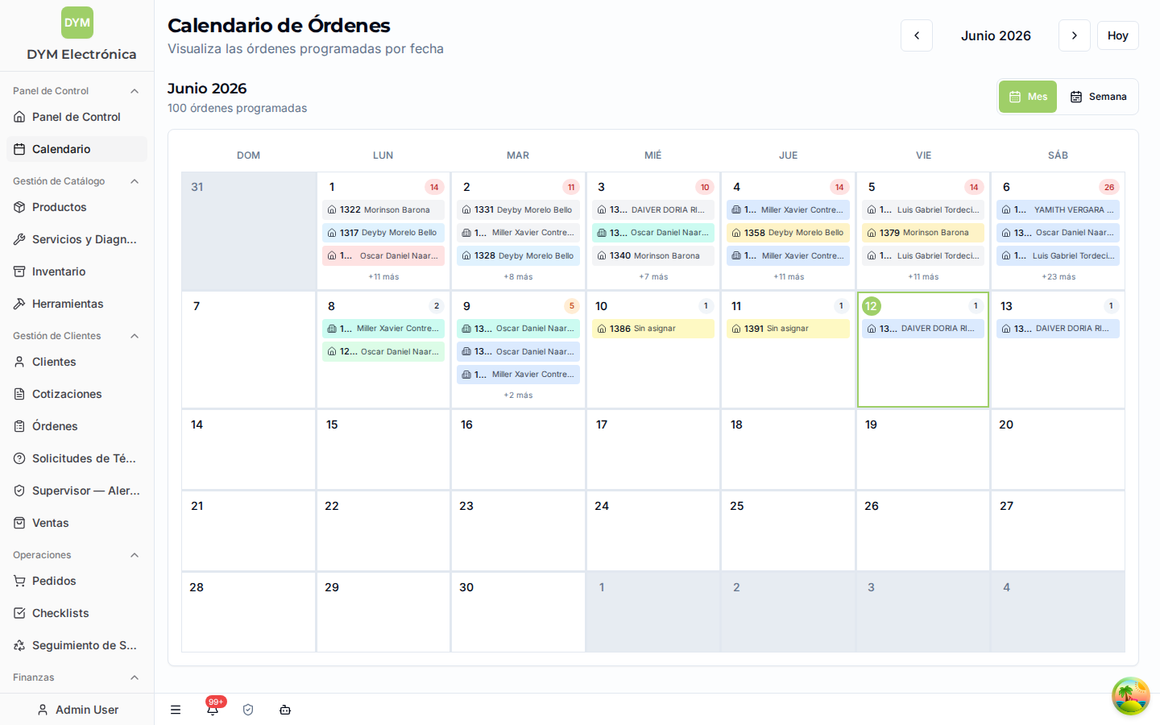Switch to Mes view
Image resolution: width=1160 pixels, height=725 pixels.
1028,97
